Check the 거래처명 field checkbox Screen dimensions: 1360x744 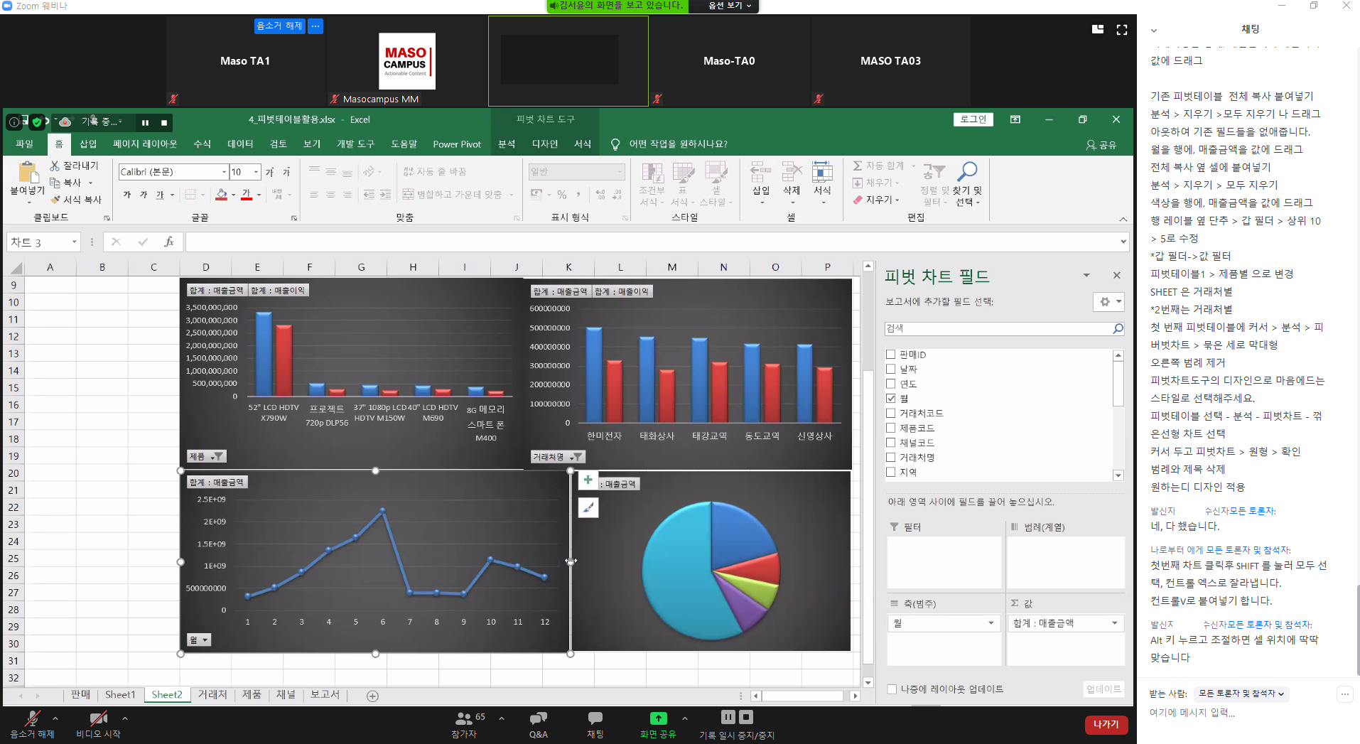click(x=891, y=458)
